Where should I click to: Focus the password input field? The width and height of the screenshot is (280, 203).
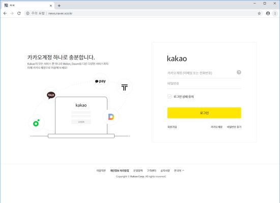[204, 83]
